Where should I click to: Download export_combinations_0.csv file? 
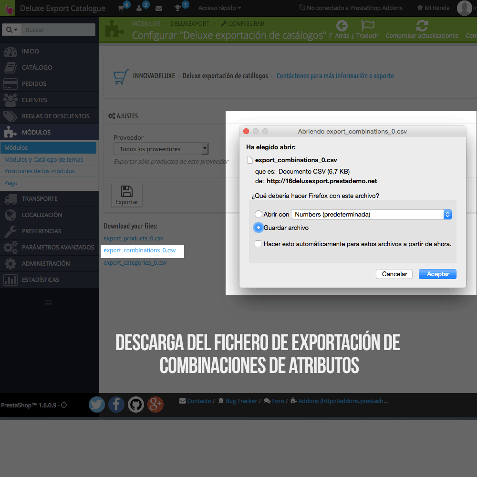[x=140, y=250]
